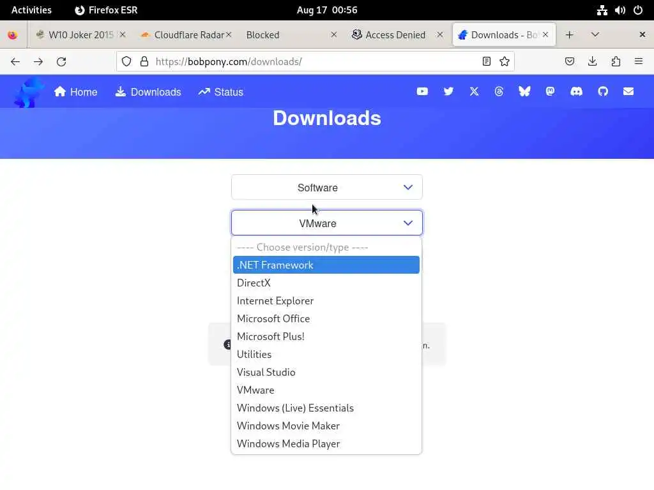
Task: Click the browser forward arrow
Action: coord(38,62)
